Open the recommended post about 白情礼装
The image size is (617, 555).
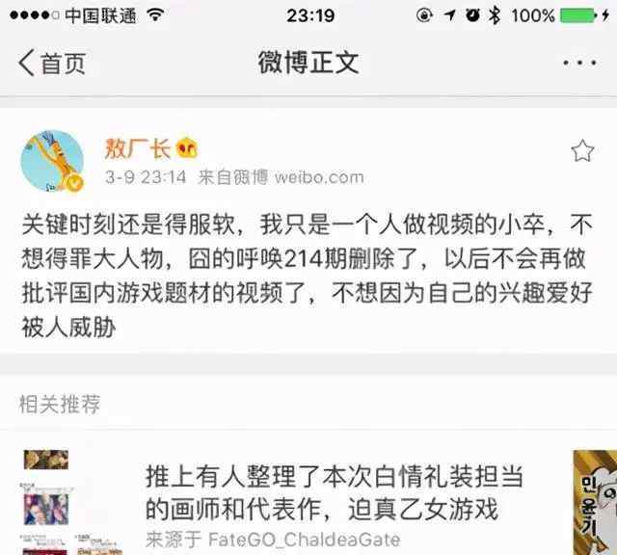335,492
